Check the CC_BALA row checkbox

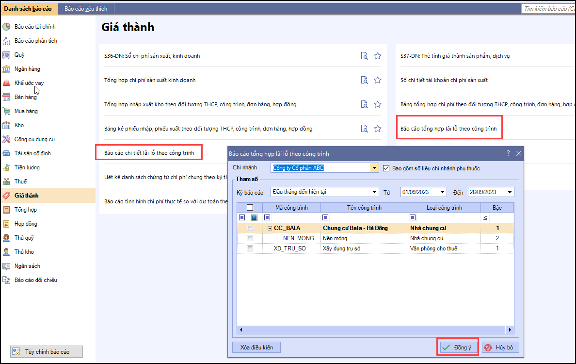[250, 228]
